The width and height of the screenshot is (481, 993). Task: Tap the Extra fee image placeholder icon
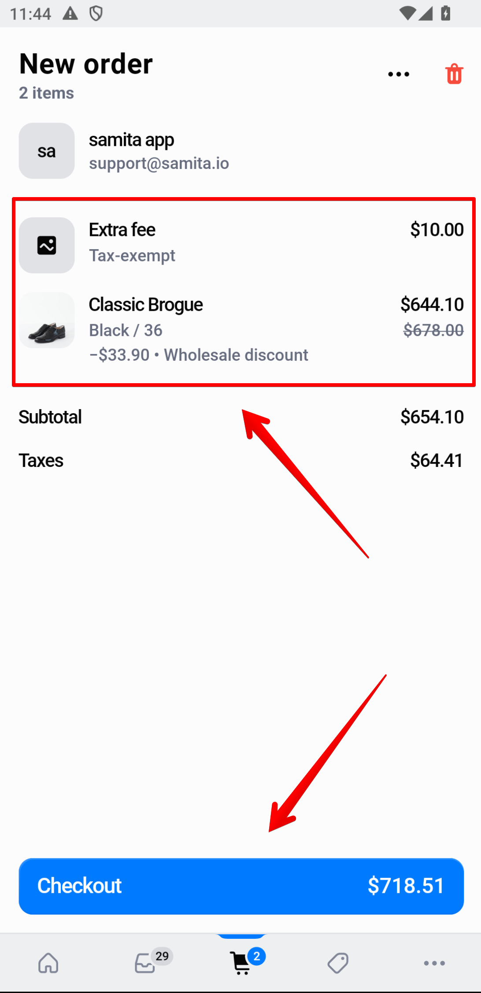[47, 245]
